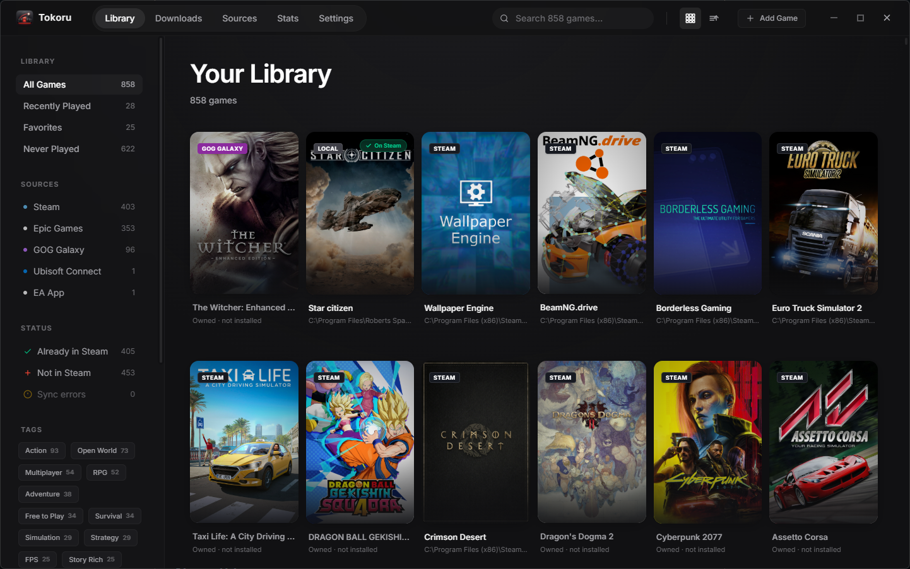Filter by the Open World tag
Viewport: 910px width, 569px height.
pyautogui.click(x=103, y=450)
